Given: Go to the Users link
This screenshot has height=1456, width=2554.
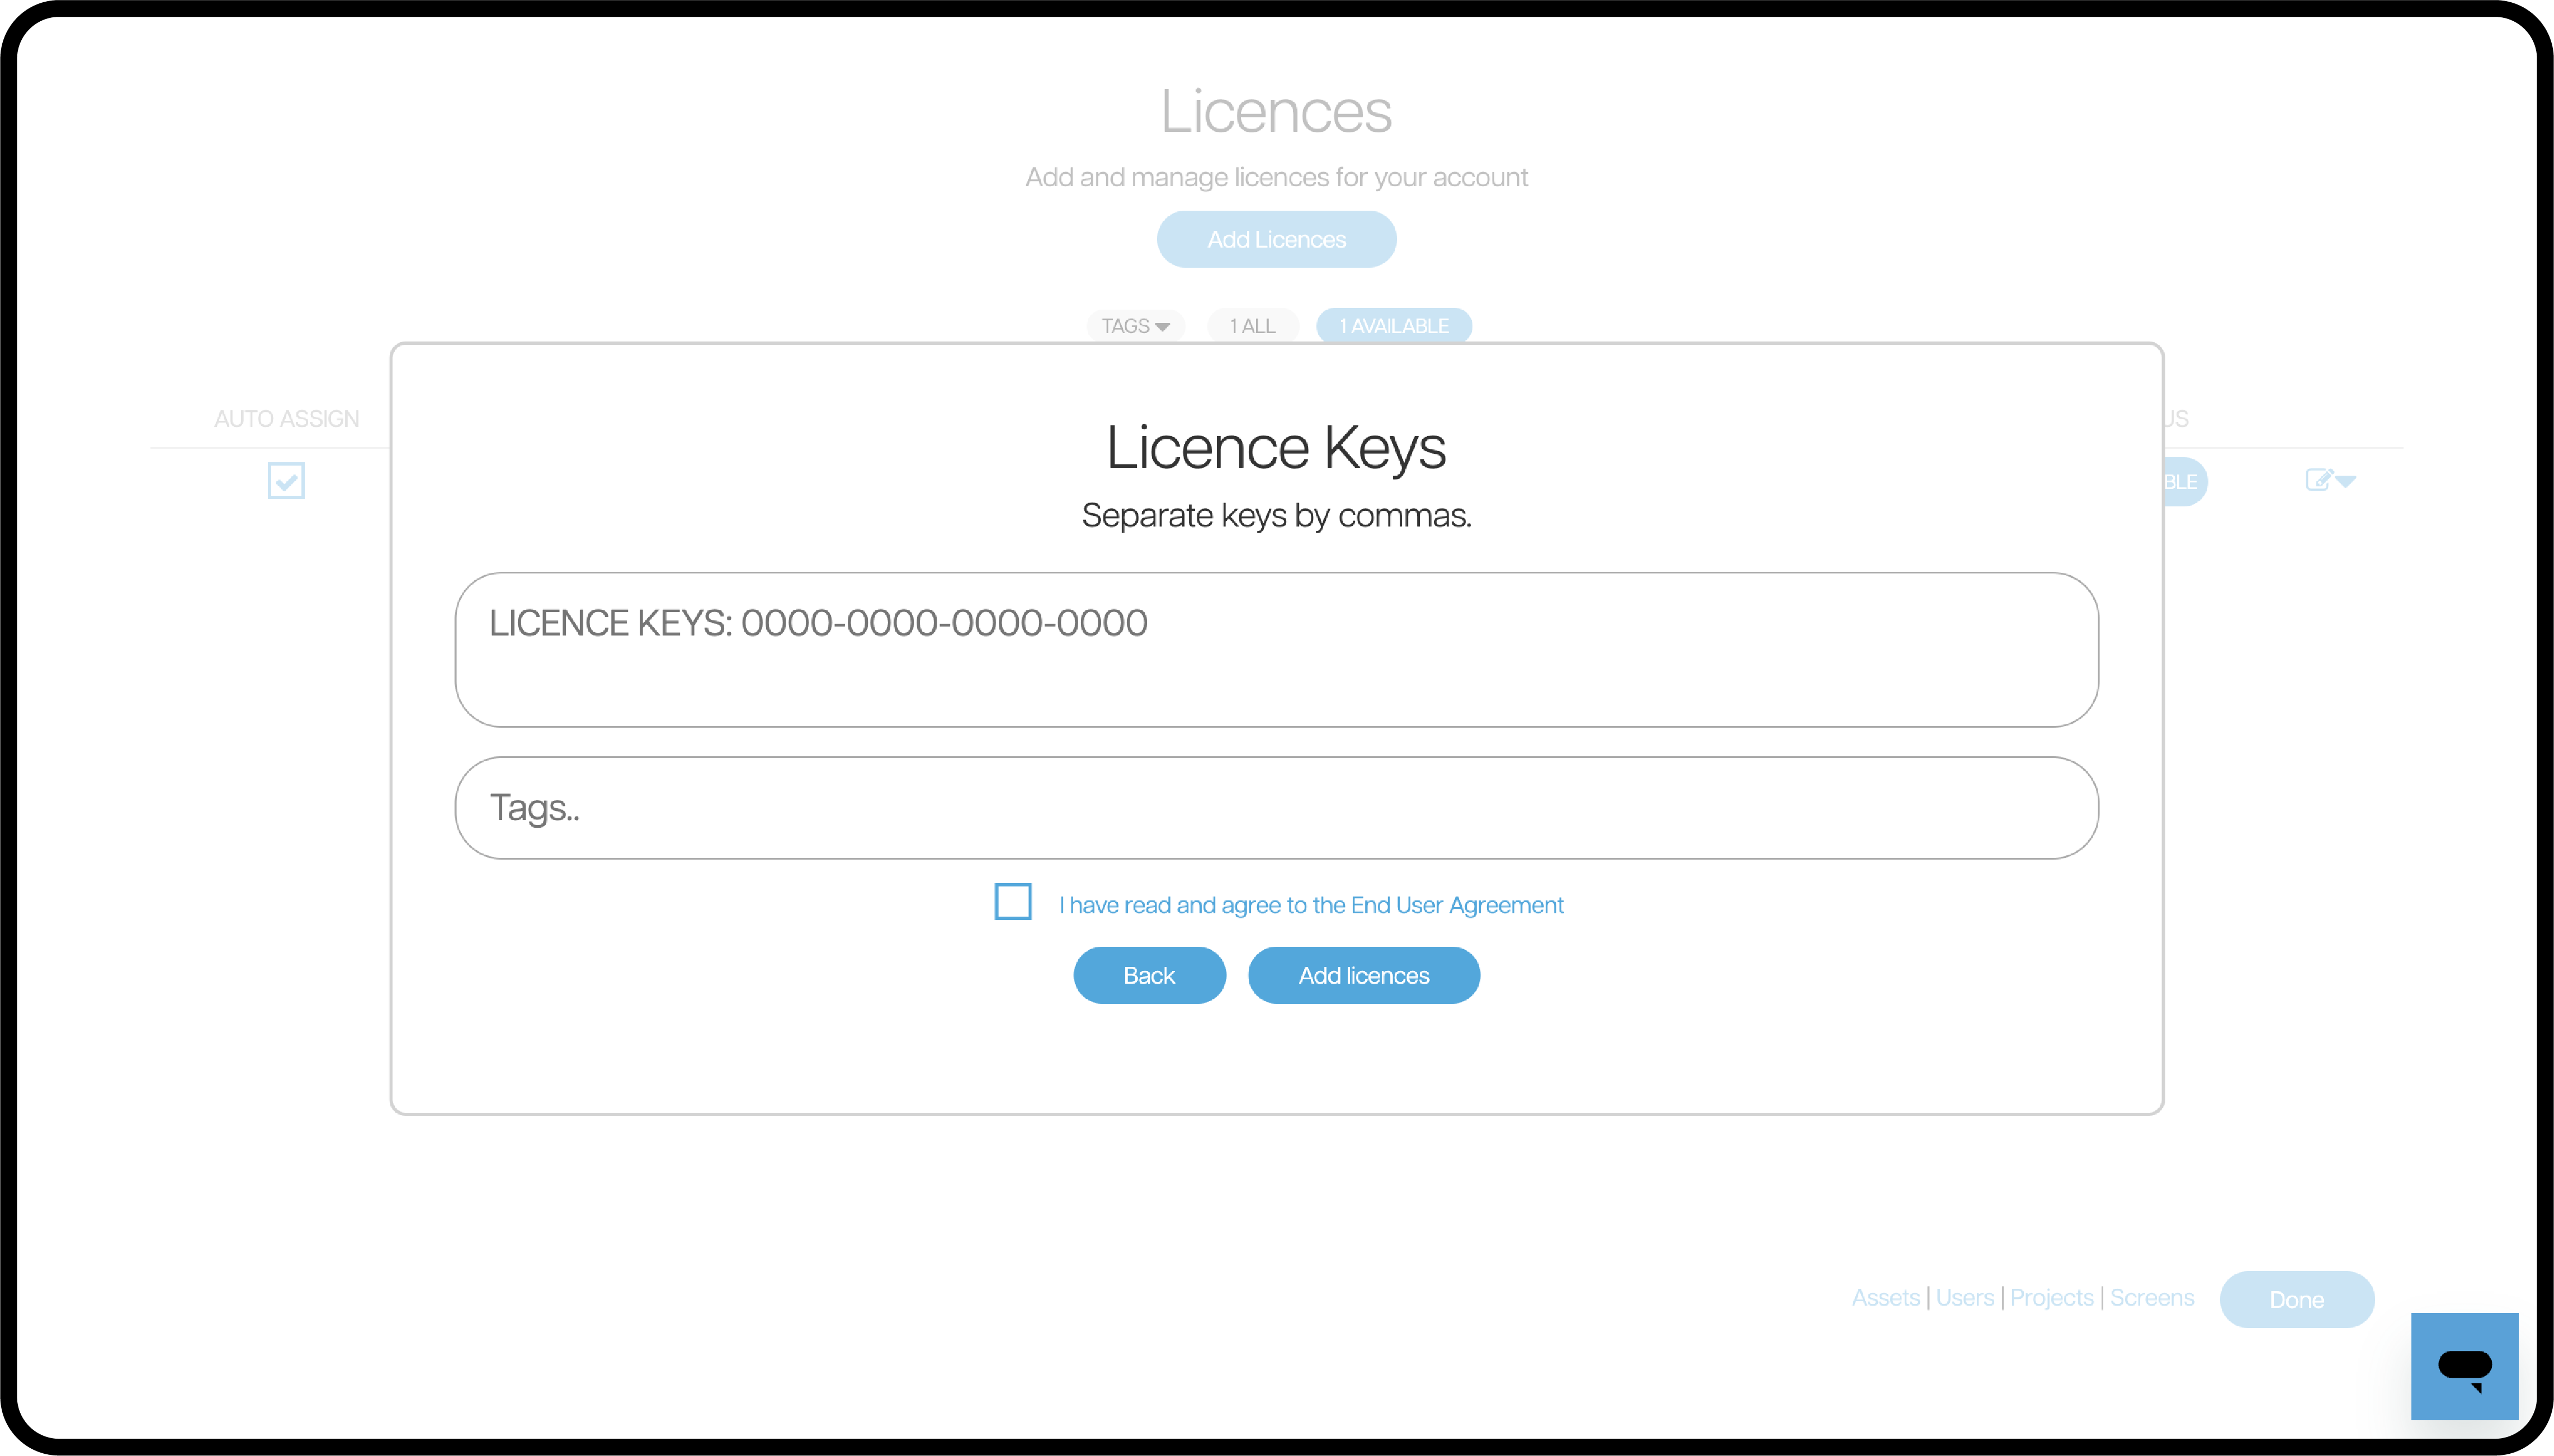Looking at the screenshot, I should (x=1965, y=1298).
